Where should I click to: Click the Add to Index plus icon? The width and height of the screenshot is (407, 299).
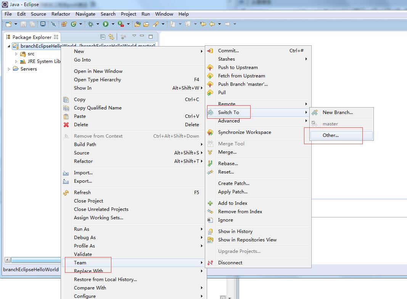210,203
